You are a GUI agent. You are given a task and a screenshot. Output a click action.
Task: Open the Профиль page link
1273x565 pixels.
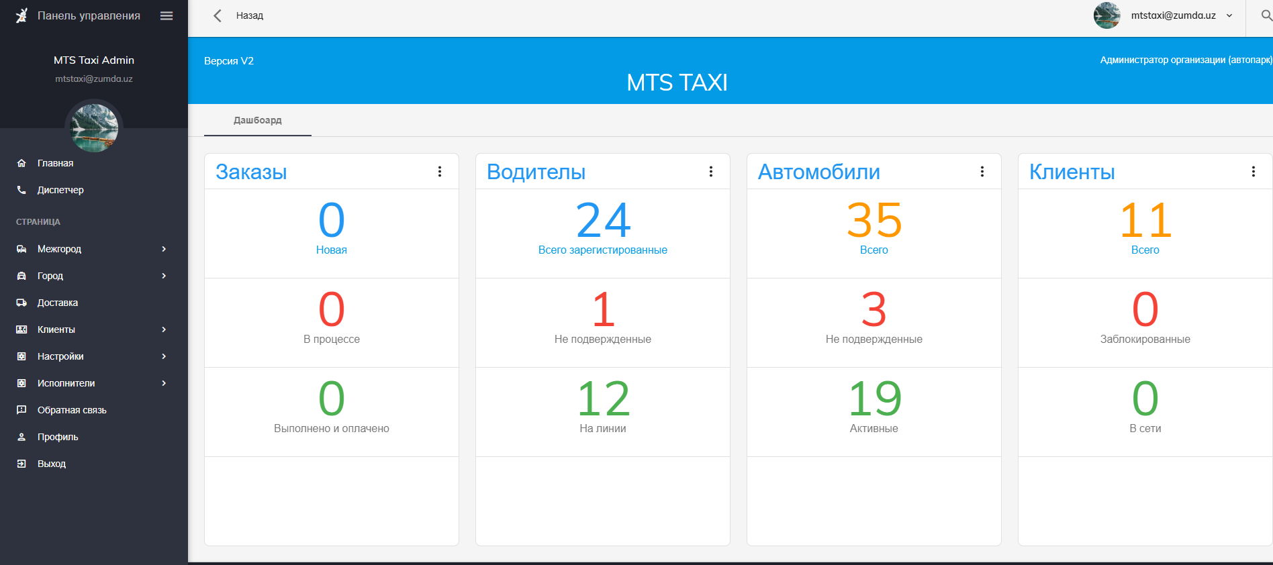pyautogui.click(x=58, y=437)
